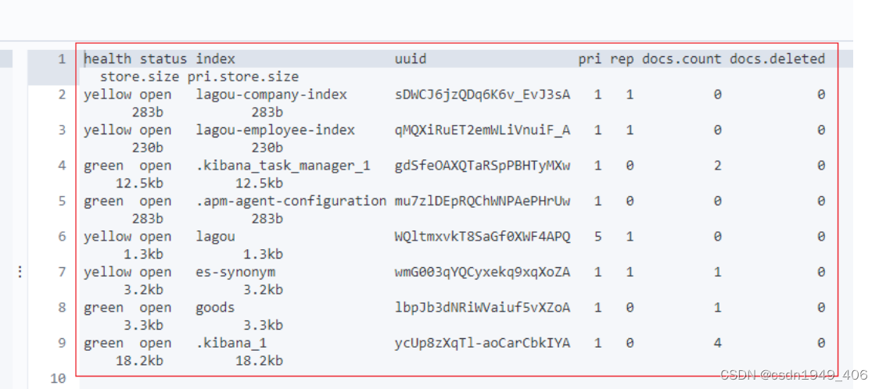
Task: Click the uuid lbpJb3dNRiWVaiuf5vXZoA
Action: pos(482,307)
